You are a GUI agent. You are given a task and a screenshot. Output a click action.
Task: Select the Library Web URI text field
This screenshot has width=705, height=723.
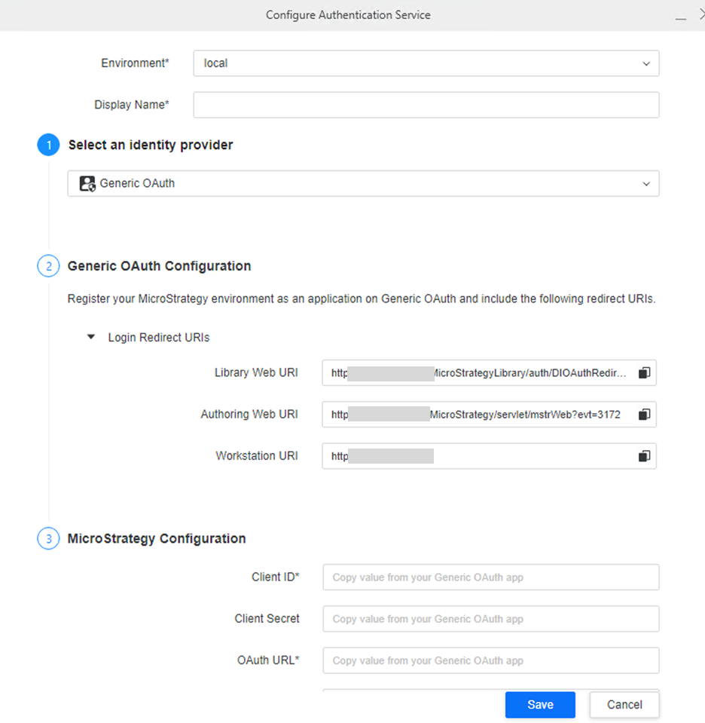(478, 373)
